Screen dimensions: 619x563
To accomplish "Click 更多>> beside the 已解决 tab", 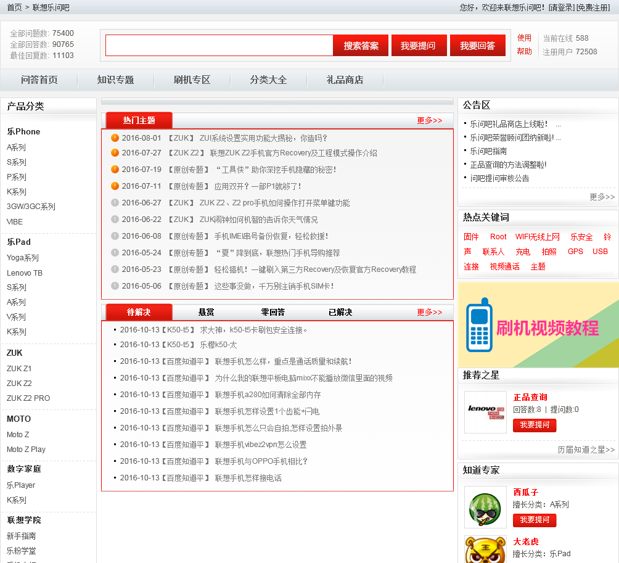I will pos(430,312).
